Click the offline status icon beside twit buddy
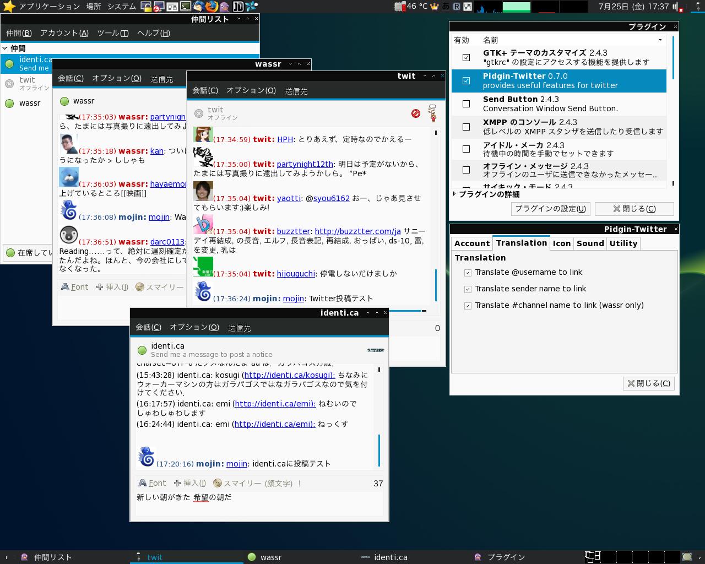 click(9, 84)
